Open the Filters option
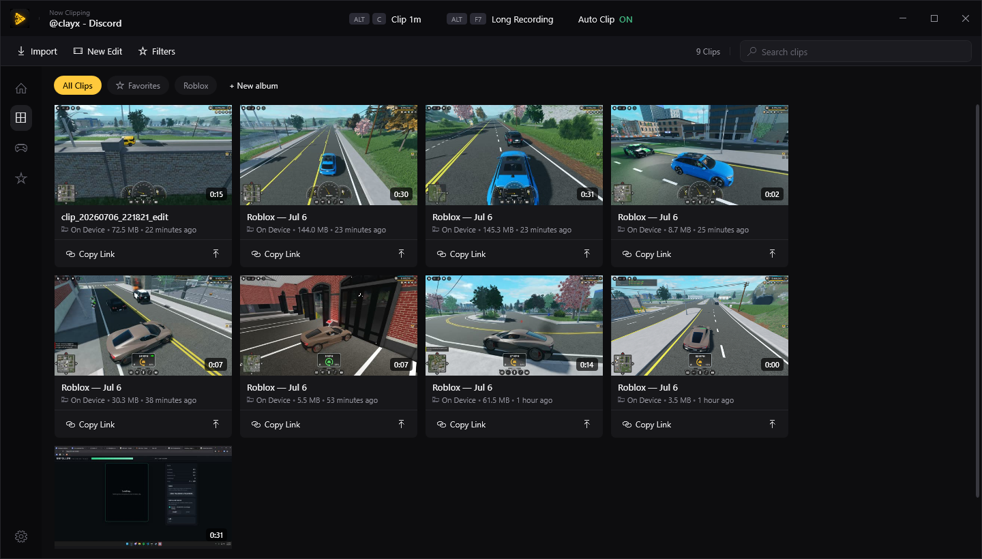 pyautogui.click(x=156, y=51)
